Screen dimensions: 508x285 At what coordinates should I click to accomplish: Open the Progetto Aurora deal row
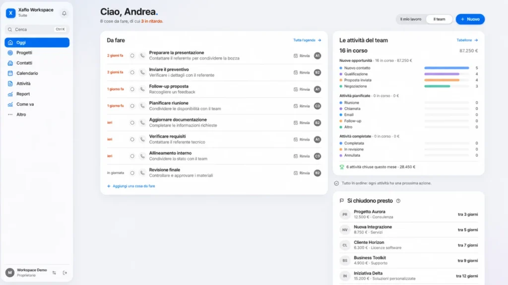coord(409,214)
